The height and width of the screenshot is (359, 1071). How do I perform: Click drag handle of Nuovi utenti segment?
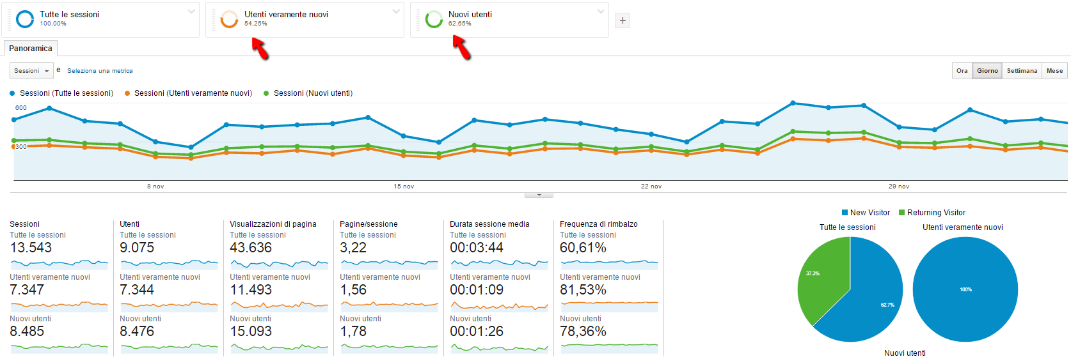tap(418, 20)
